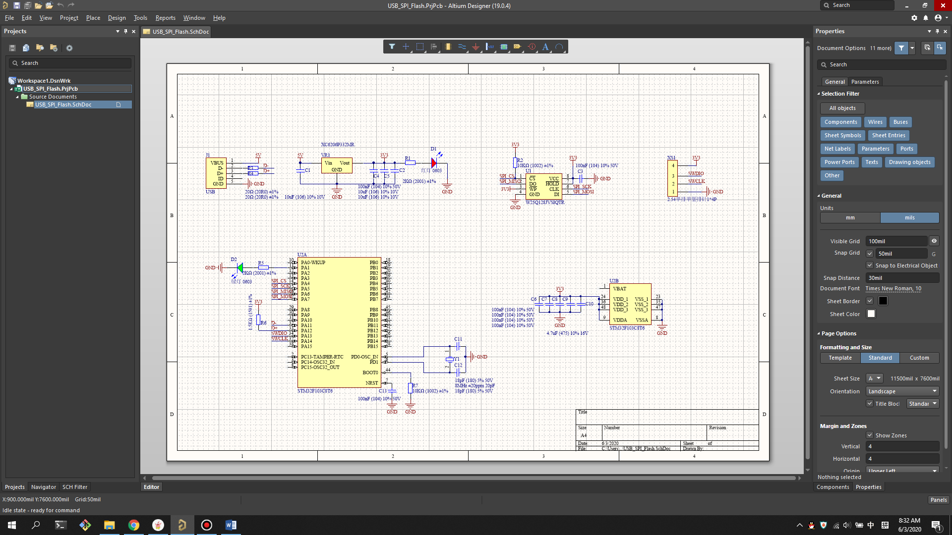Select the net label placement tool
Image resolution: width=952 pixels, height=535 pixels.
pyautogui.click(x=517, y=47)
